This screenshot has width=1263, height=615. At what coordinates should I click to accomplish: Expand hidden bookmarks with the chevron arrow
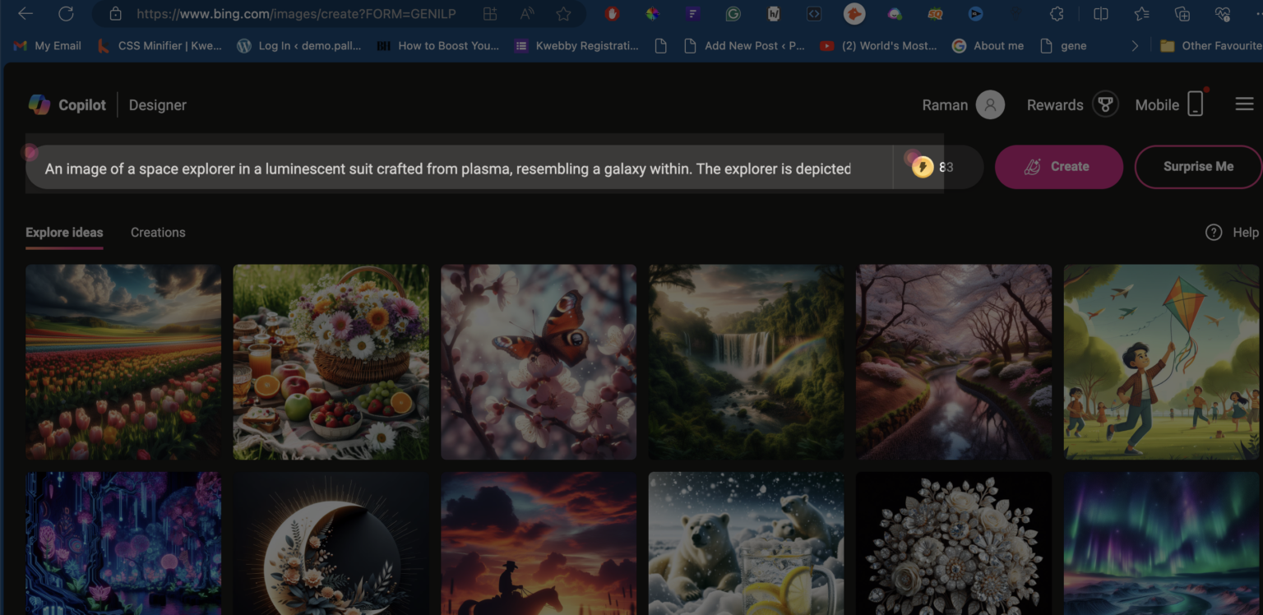click(1134, 45)
